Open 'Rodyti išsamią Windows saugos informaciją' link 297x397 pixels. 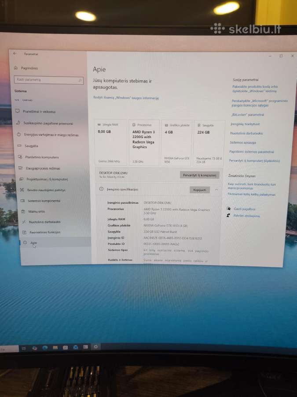pyautogui.click(x=126, y=98)
